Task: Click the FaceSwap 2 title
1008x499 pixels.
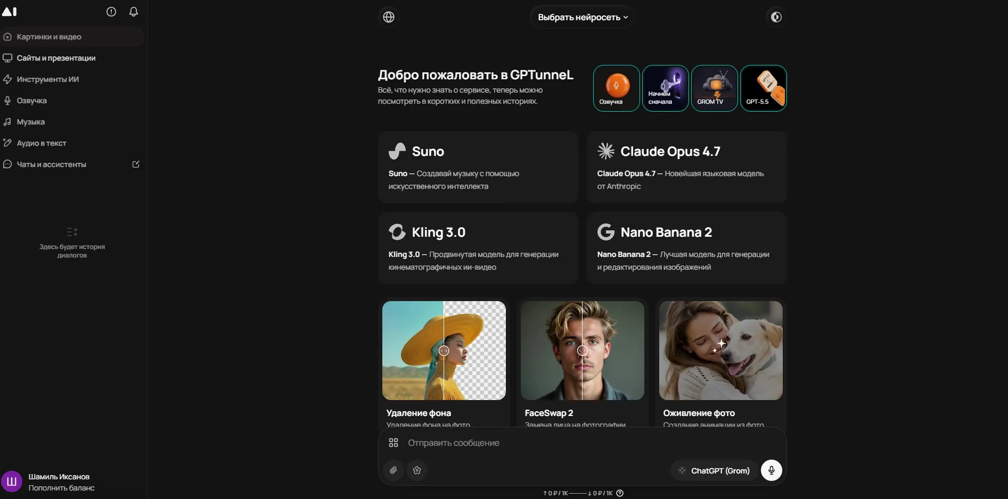Action: click(549, 413)
